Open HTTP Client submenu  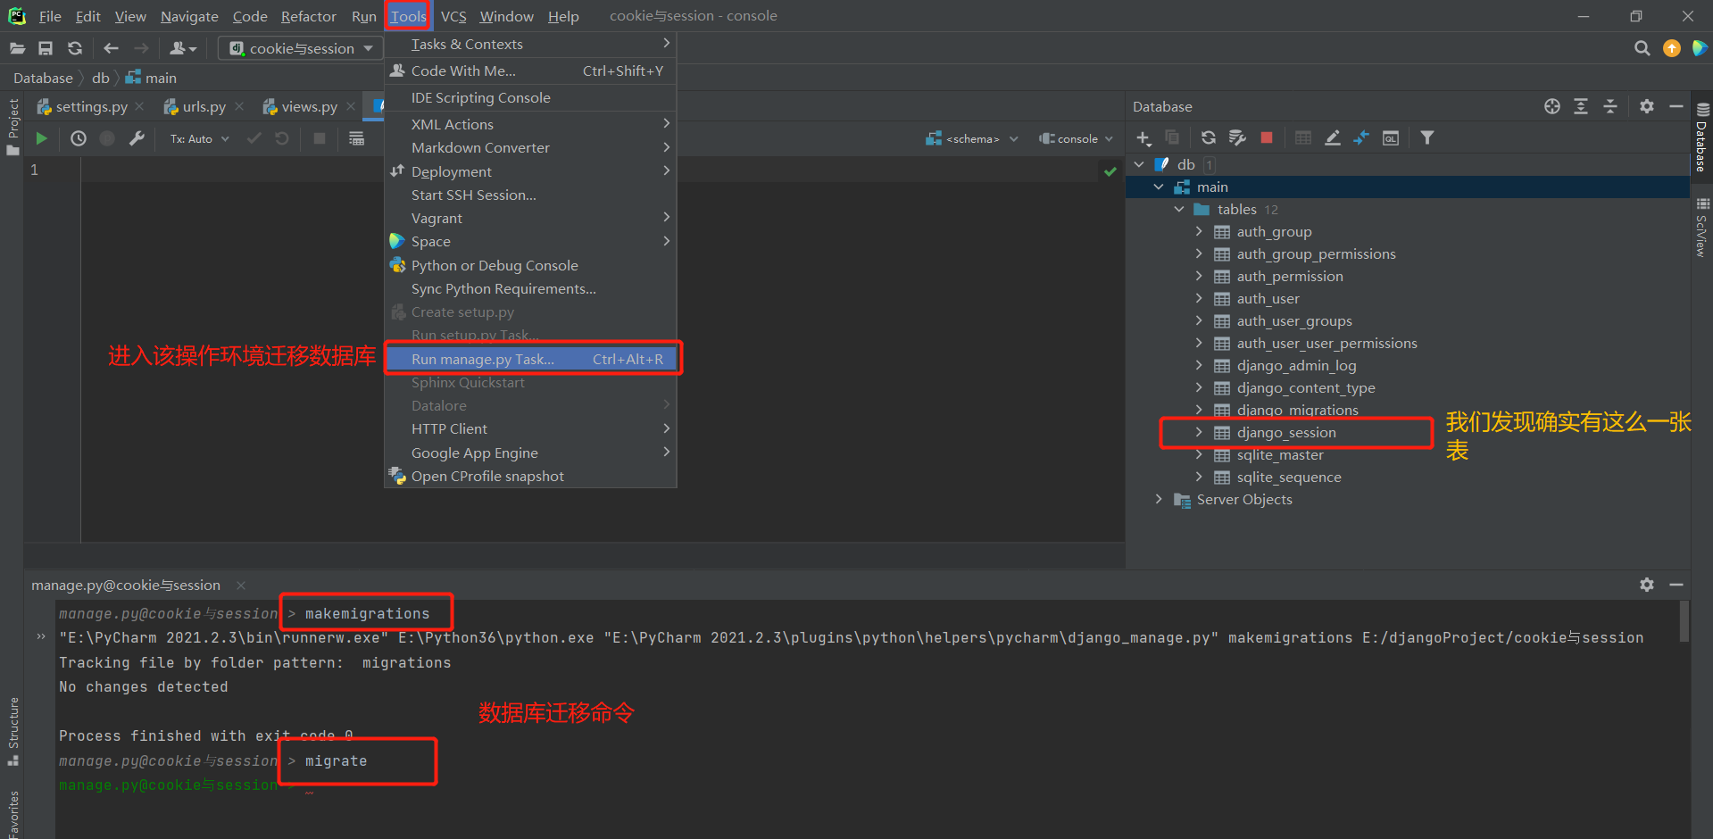tap(531, 428)
